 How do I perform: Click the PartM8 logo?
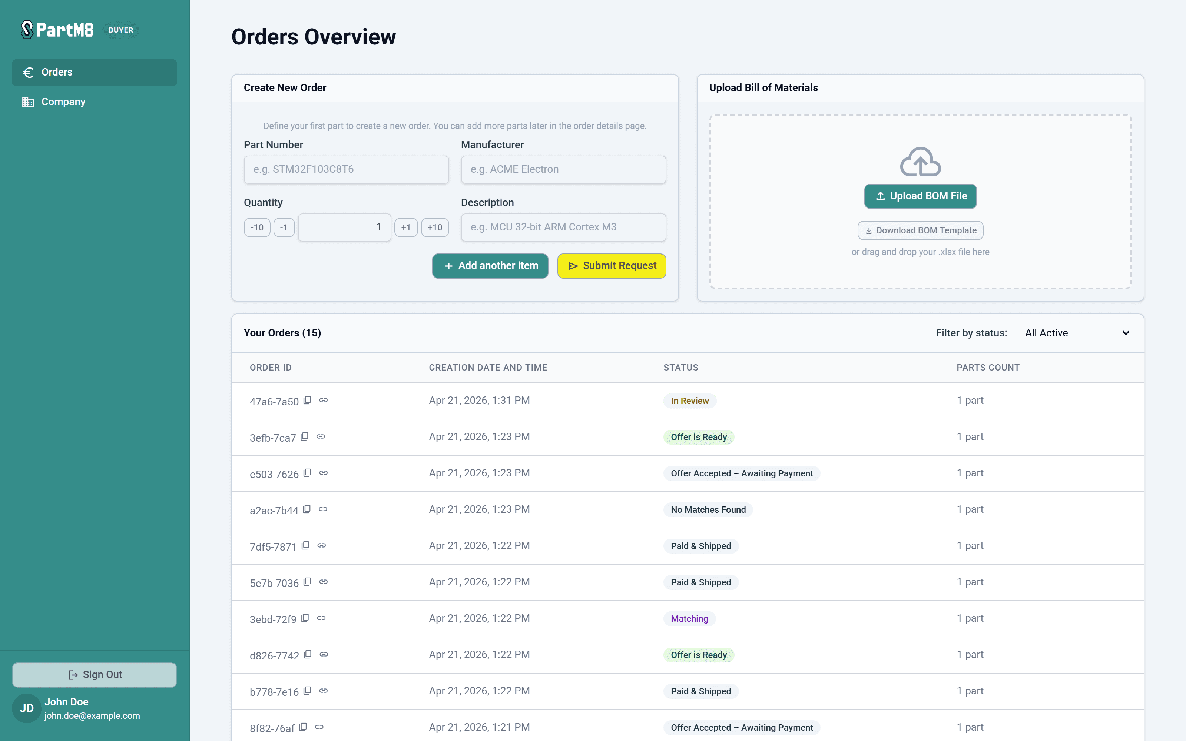[x=57, y=30]
